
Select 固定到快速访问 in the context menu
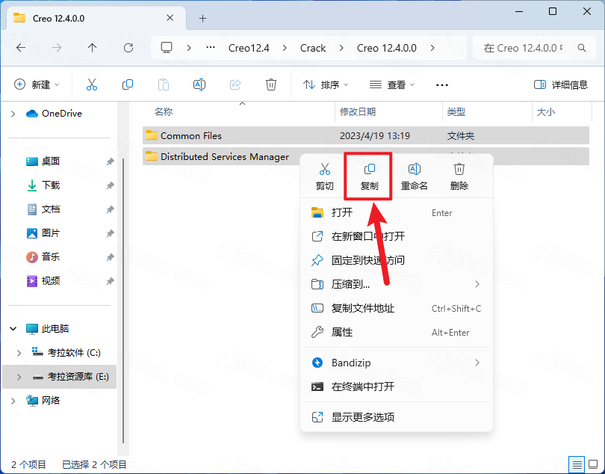coord(397,260)
